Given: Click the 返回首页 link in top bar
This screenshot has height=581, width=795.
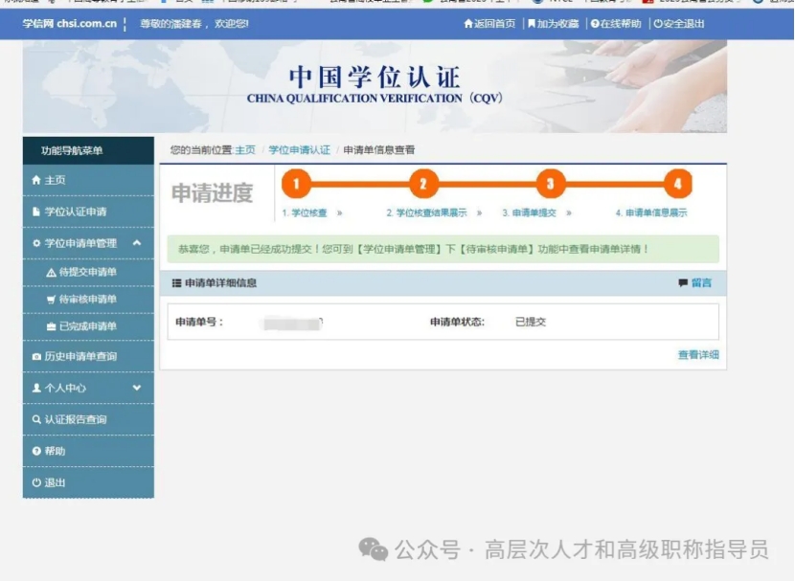Looking at the screenshot, I should click(489, 24).
